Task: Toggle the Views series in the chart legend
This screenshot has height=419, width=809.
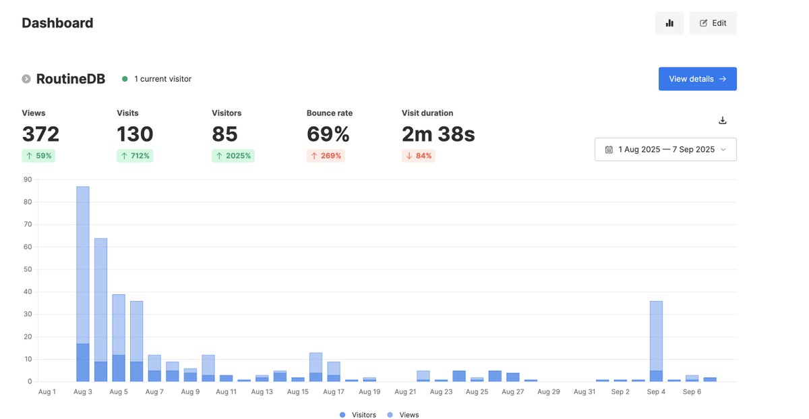Action: [x=403, y=415]
